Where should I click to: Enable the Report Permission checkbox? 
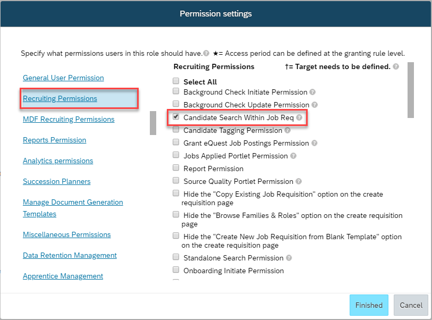click(176, 167)
